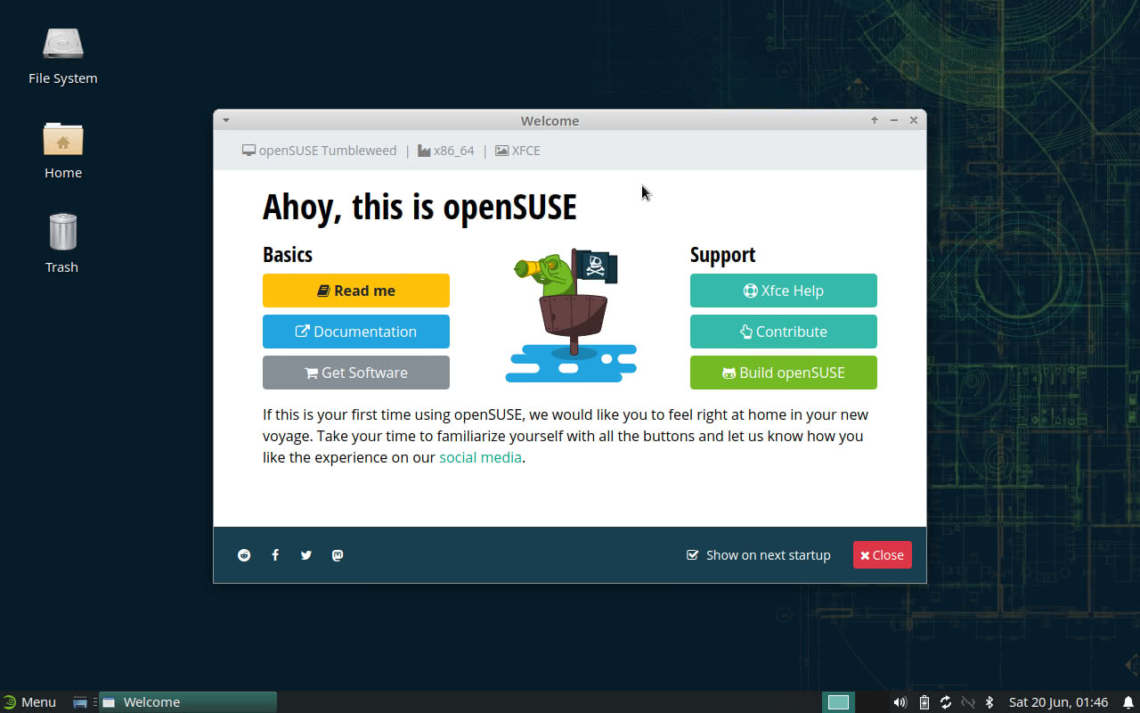
Task: Click the Bluetooth tray icon
Action: (989, 702)
